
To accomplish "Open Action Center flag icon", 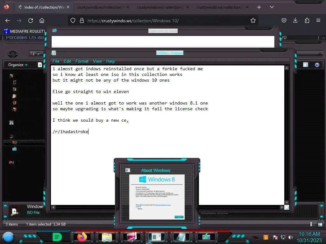I will pos(275,237).
